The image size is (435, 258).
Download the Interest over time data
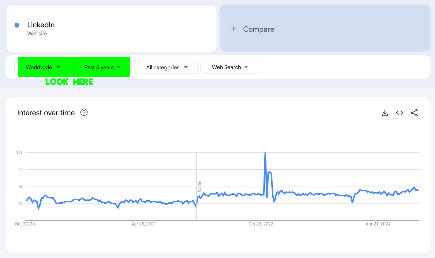(x=385, y=113)
